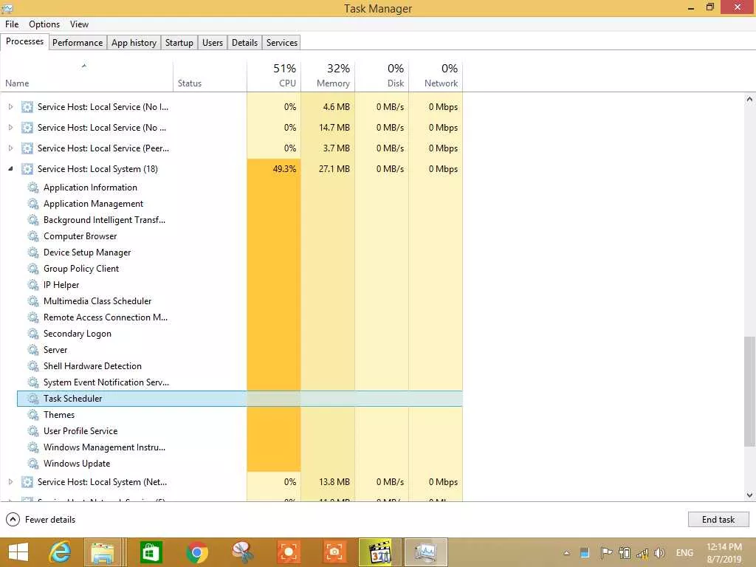The image size is (756, 567).
Task: Expand the Service Host row using 4.6 MB
Action: pos(10,107)
